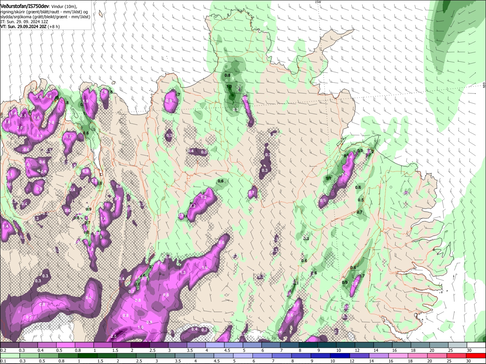This screenshot has height=364, width=486.
Task: Select snow scale swatch between 12 and 14
Action: (x=364, y=345)
